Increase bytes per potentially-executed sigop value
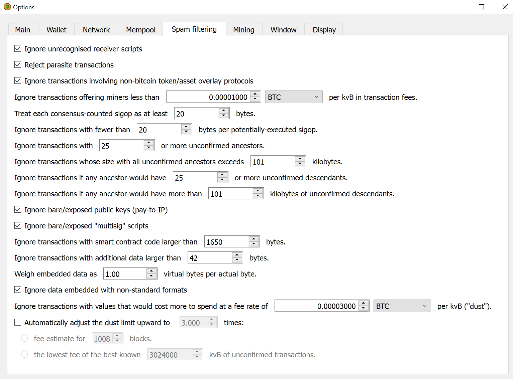This screenshot has height=379, width=513. click(x=186, y=127)
